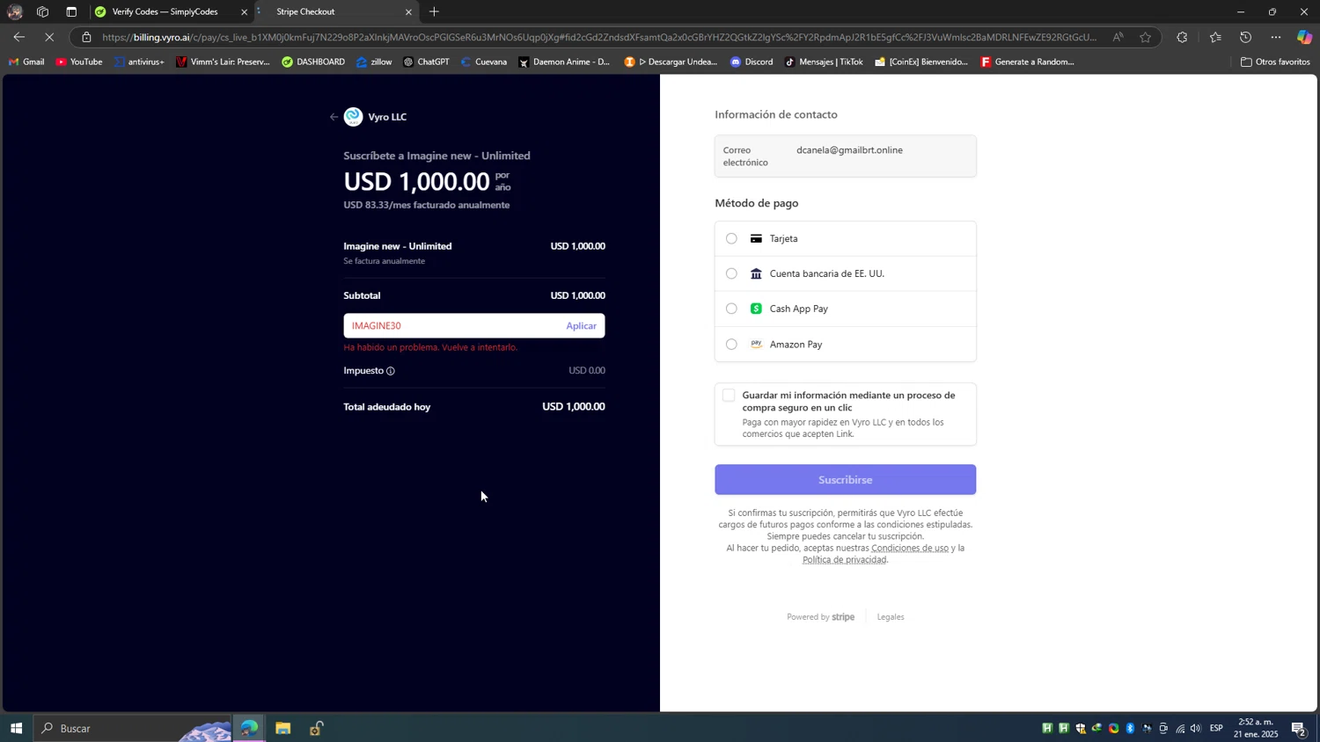Check Guardar mi información checkbox
The height and width of the screenshot is (742, 1320).
tap(729, 396)
